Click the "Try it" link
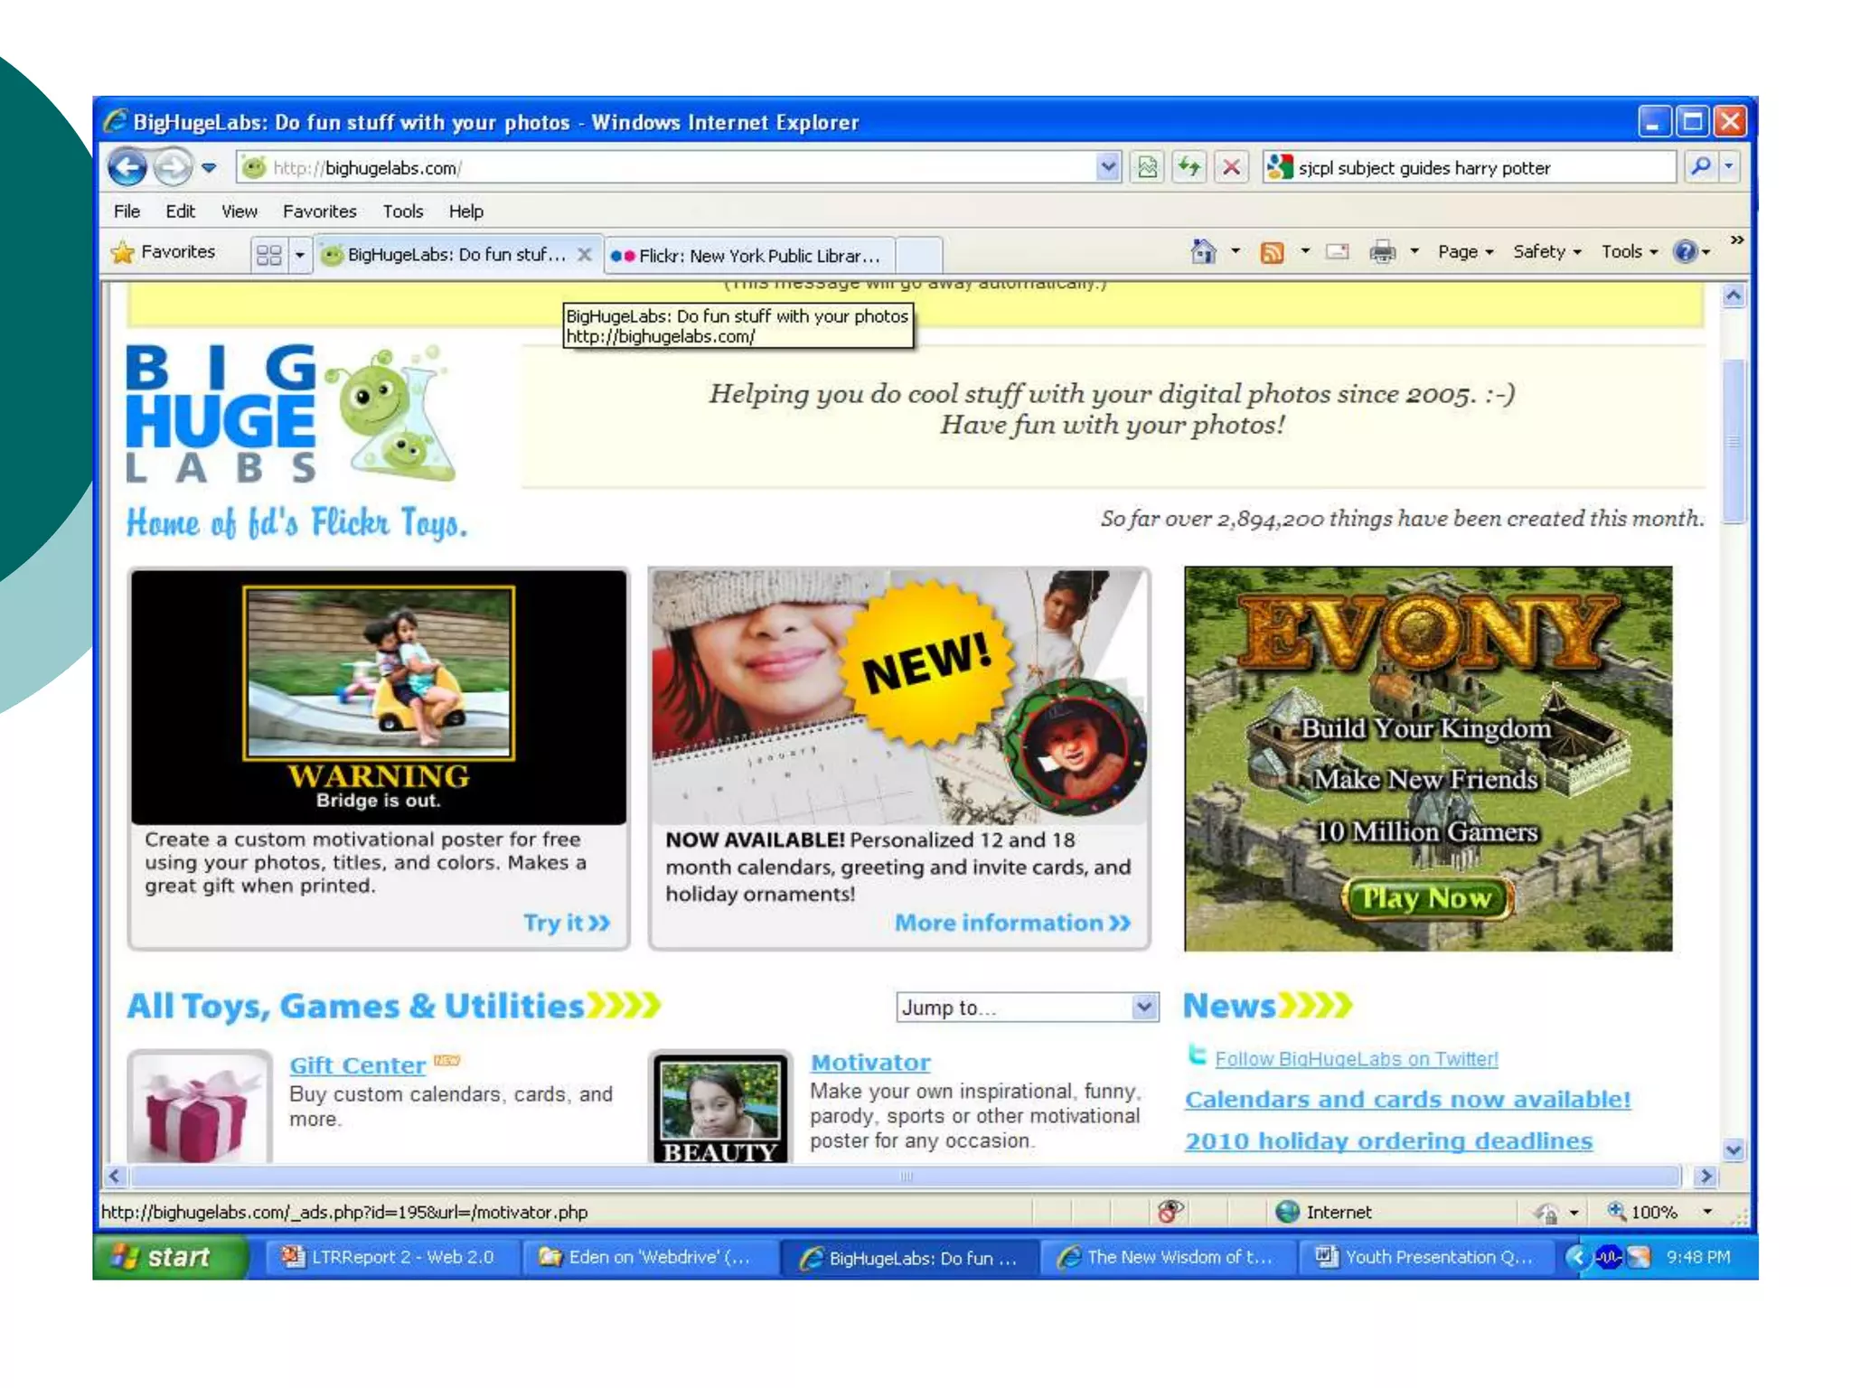 pyautogui.click(x=567, y=923)
